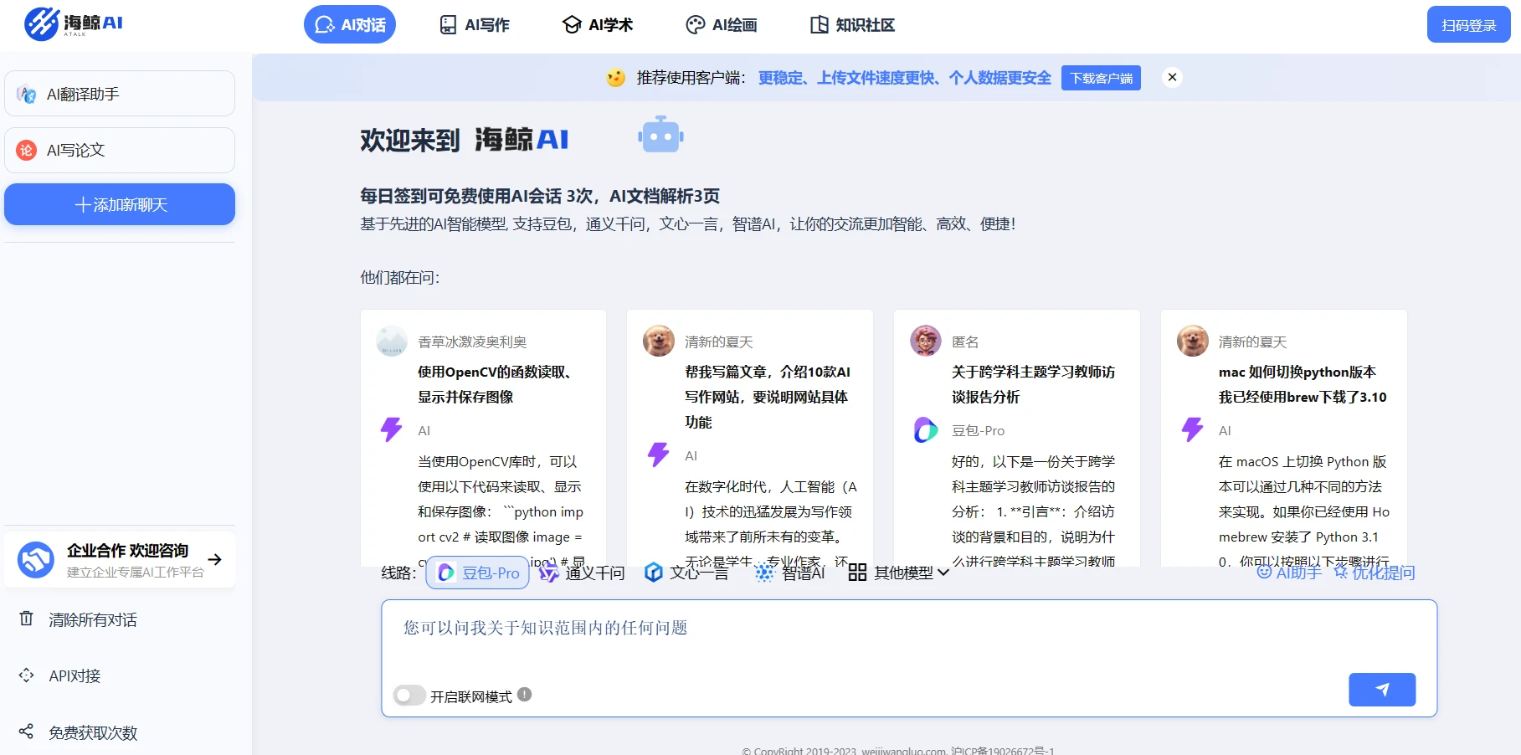Dismiss the client recommendation banner
The height and width of the screenshot is (755, 1521).
(1172, 77)
